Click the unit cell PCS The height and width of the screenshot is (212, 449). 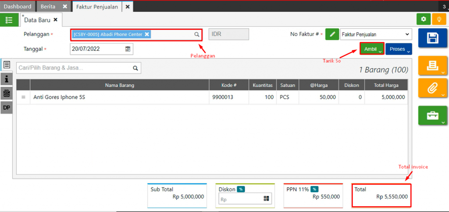[288, 97]
